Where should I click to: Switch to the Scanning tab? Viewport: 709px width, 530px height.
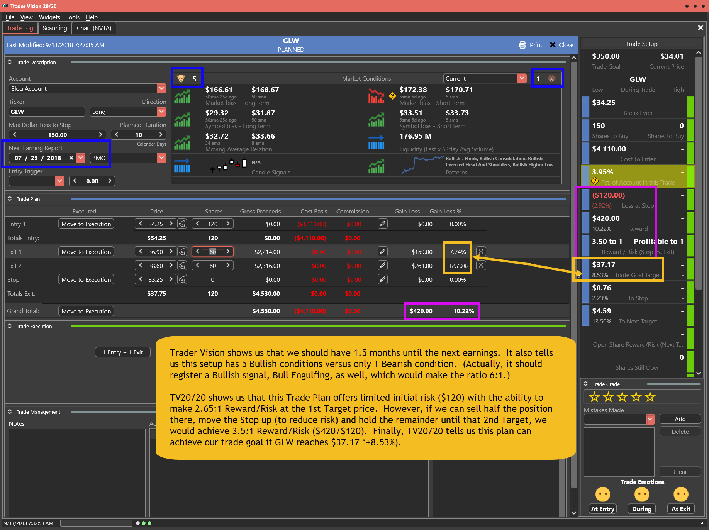(54, 28)
